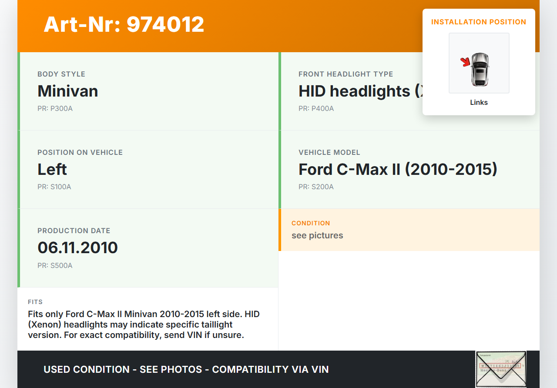Viewport: 557px width, 388px height.
Task: Click the PR: S500A code
Action: 55,265
